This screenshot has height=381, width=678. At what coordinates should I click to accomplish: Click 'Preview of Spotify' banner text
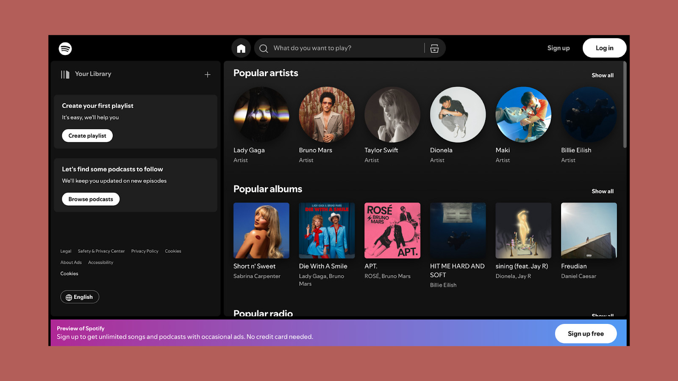pyautogui.click(x=81, y=329)
